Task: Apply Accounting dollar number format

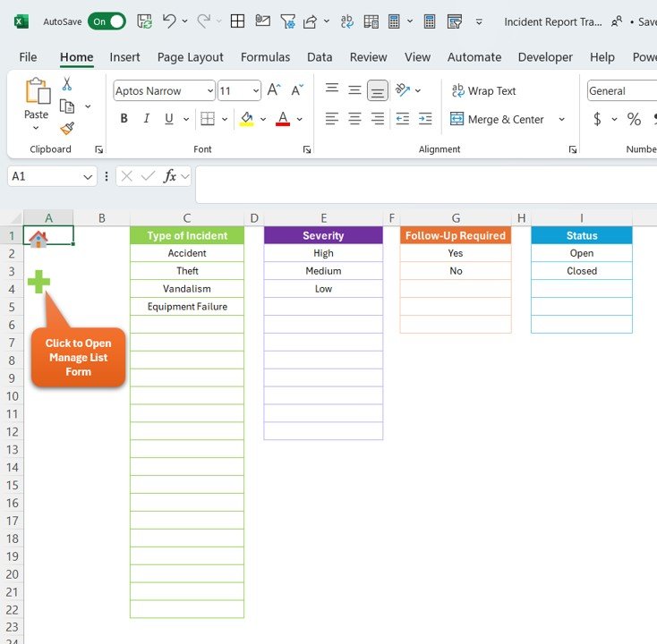Action: tap(598, 119)
